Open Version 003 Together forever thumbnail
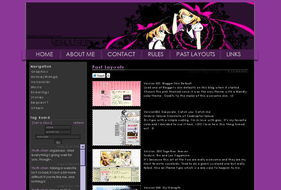Viewport: 281px width, 190px height. (x=117, y=165)
